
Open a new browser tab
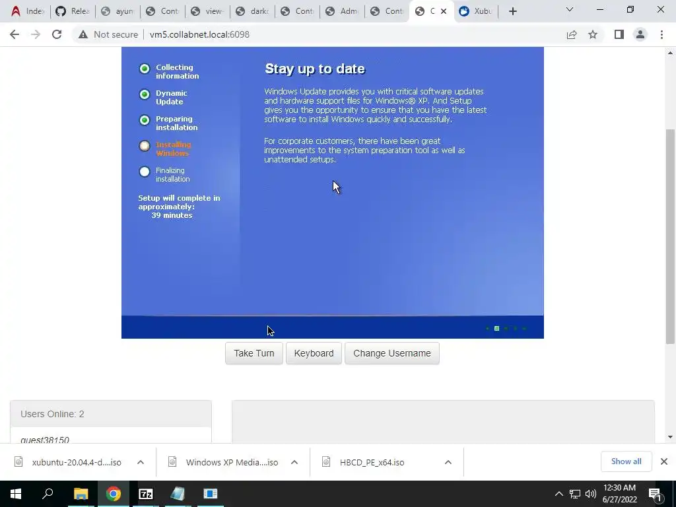coord(512,11)
